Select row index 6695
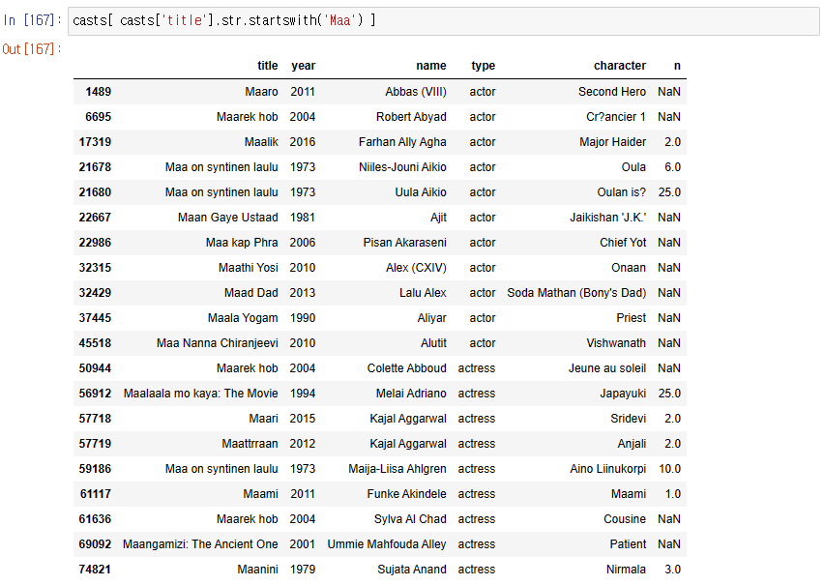The width and height of the screenshot is (824, 585). (x=99, y=117)
